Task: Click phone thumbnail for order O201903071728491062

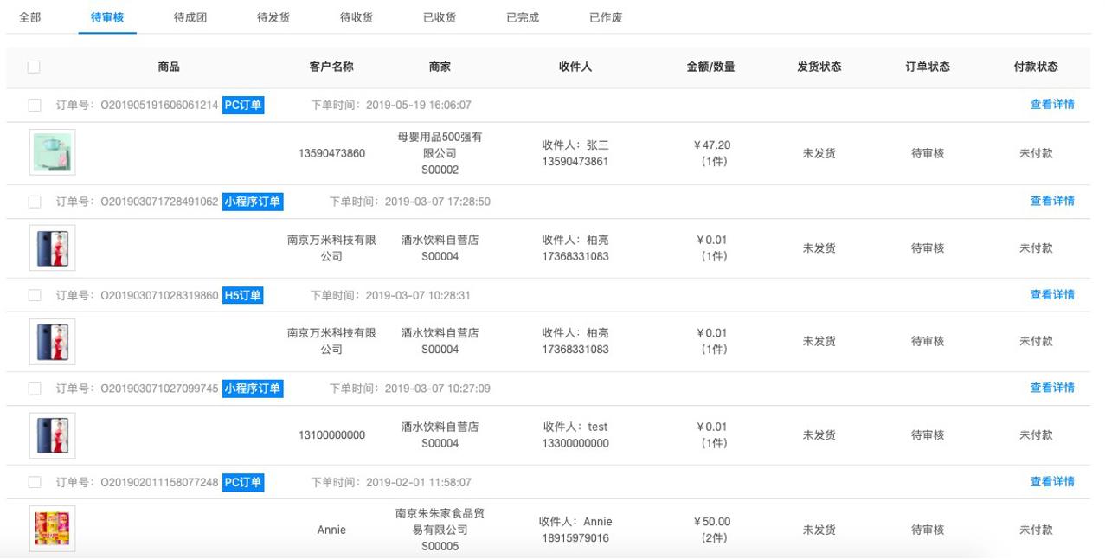Action: (x=52, y=247)
